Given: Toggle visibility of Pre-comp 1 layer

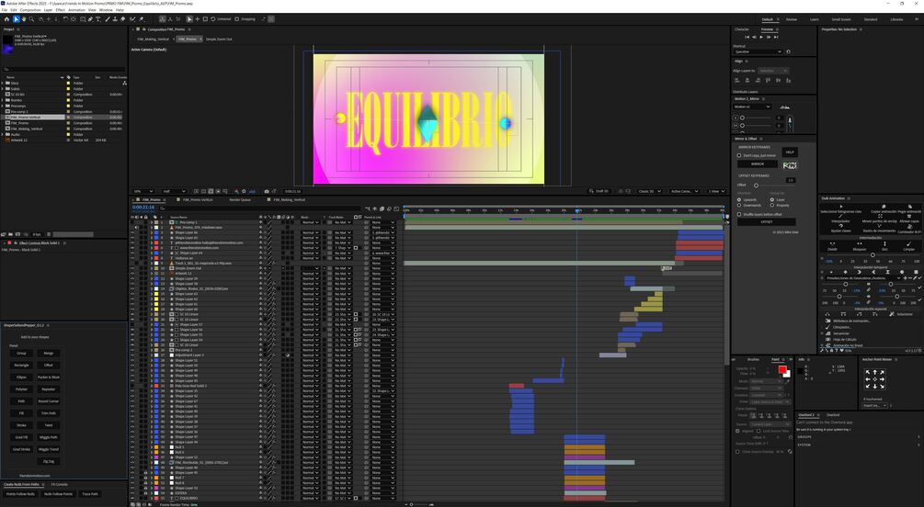Looking at the screenshot, I should (x=132, y=222).
